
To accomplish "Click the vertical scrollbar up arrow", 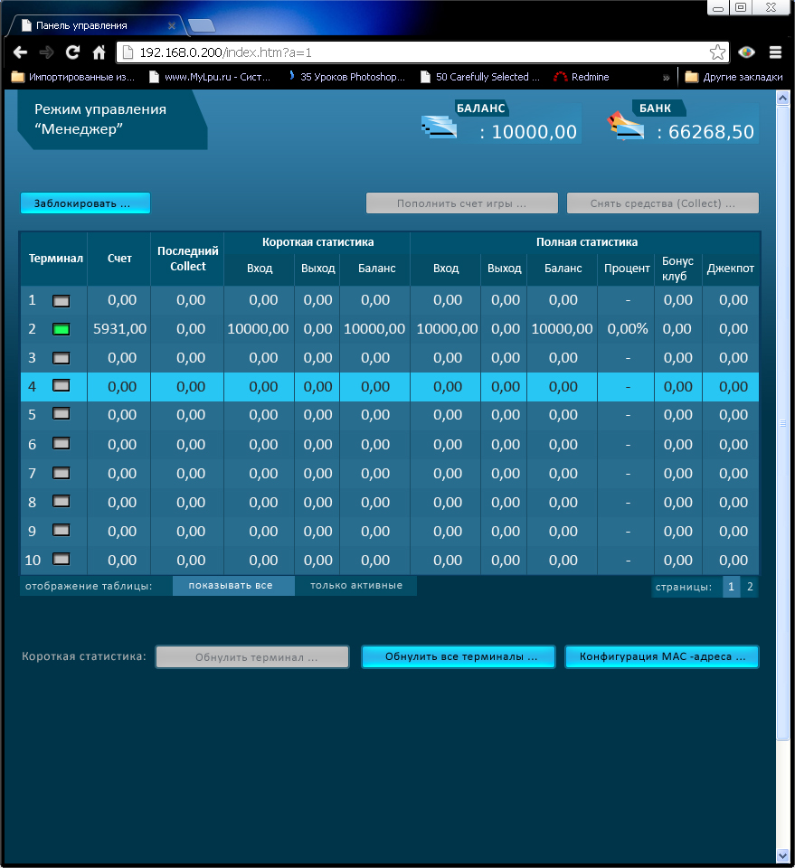I will tap(783, 99).
